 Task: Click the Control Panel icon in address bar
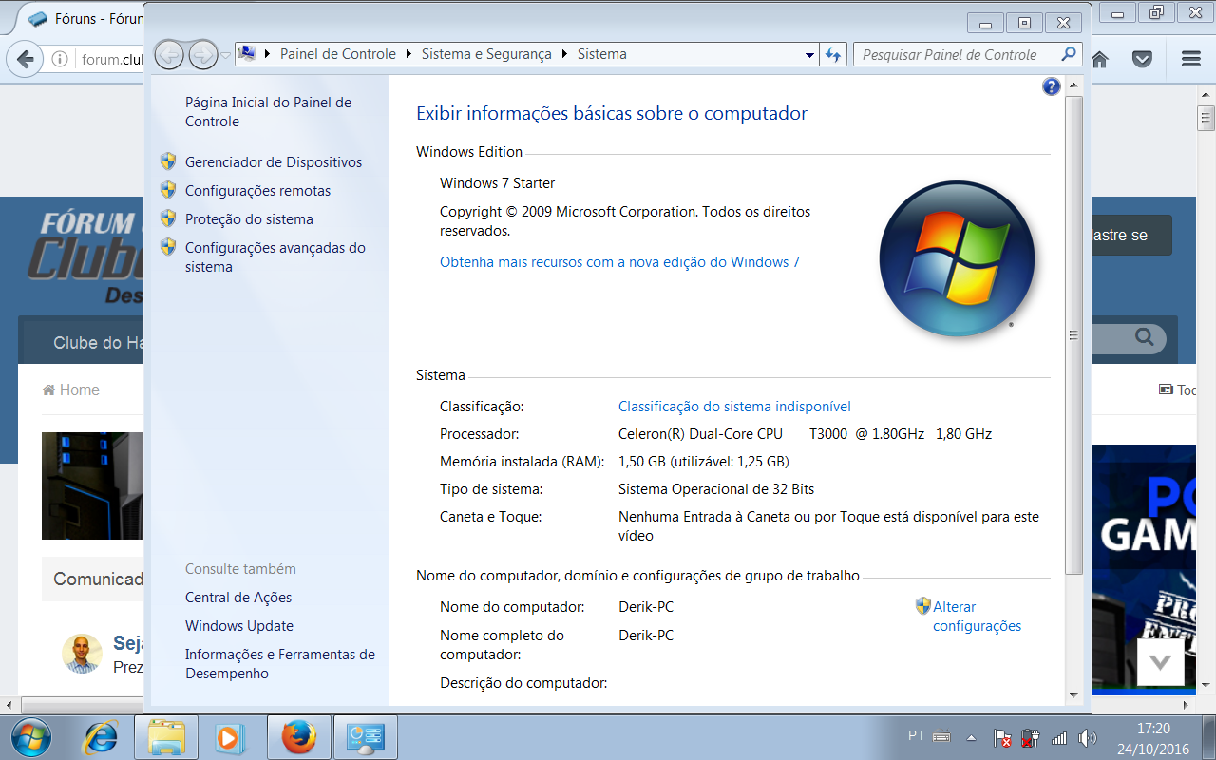click(247, 54)
